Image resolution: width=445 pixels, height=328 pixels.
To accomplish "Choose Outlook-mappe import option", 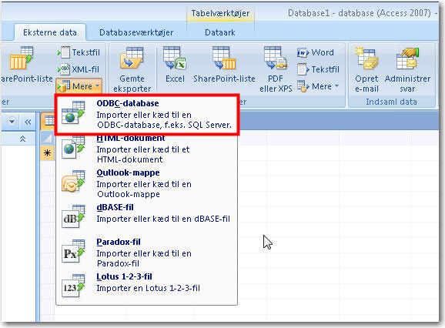I will pos(147,184).
